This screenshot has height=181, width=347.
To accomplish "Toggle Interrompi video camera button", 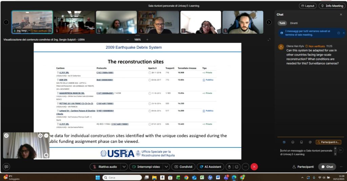I will click(146, 167).
